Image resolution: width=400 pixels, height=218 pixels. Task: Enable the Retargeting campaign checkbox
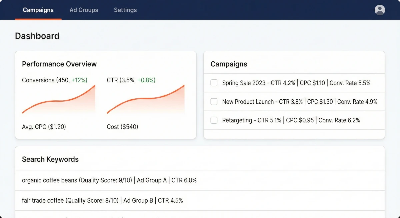[x=214, y=120]
